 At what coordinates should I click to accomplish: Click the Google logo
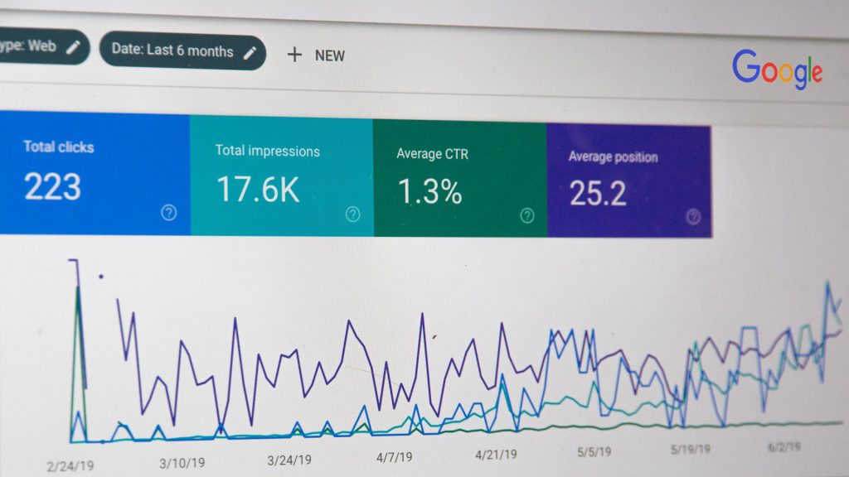coord(777,70)
